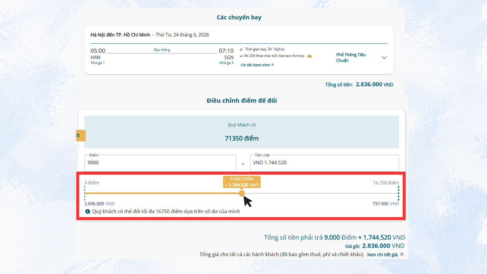Click the Nhà ga 1 terminal link

(97, 63)
